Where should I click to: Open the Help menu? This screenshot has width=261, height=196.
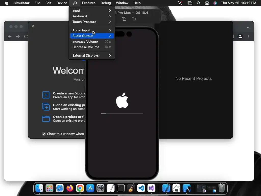(137, 3)
